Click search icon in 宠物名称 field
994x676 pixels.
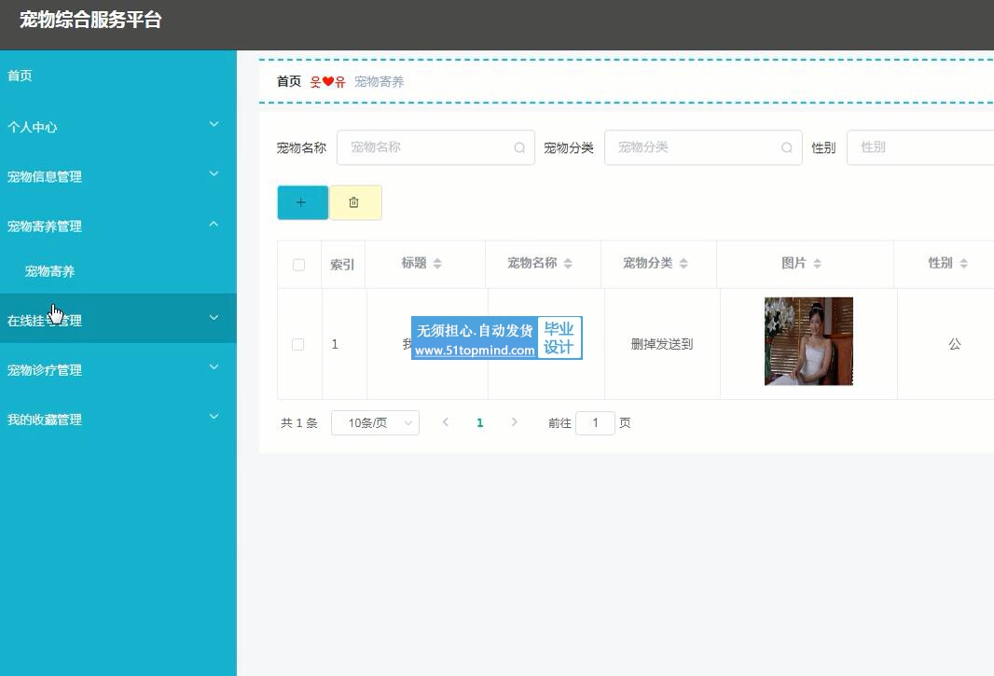[x=519, y=147]
